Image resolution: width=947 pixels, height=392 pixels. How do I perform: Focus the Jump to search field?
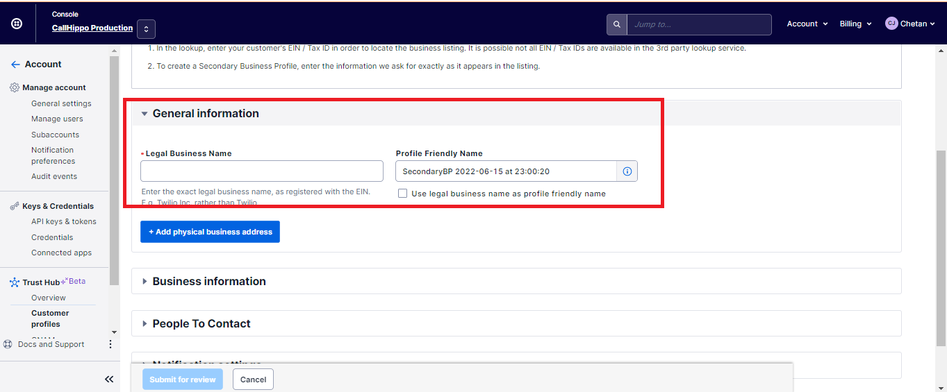pos(699,24)
